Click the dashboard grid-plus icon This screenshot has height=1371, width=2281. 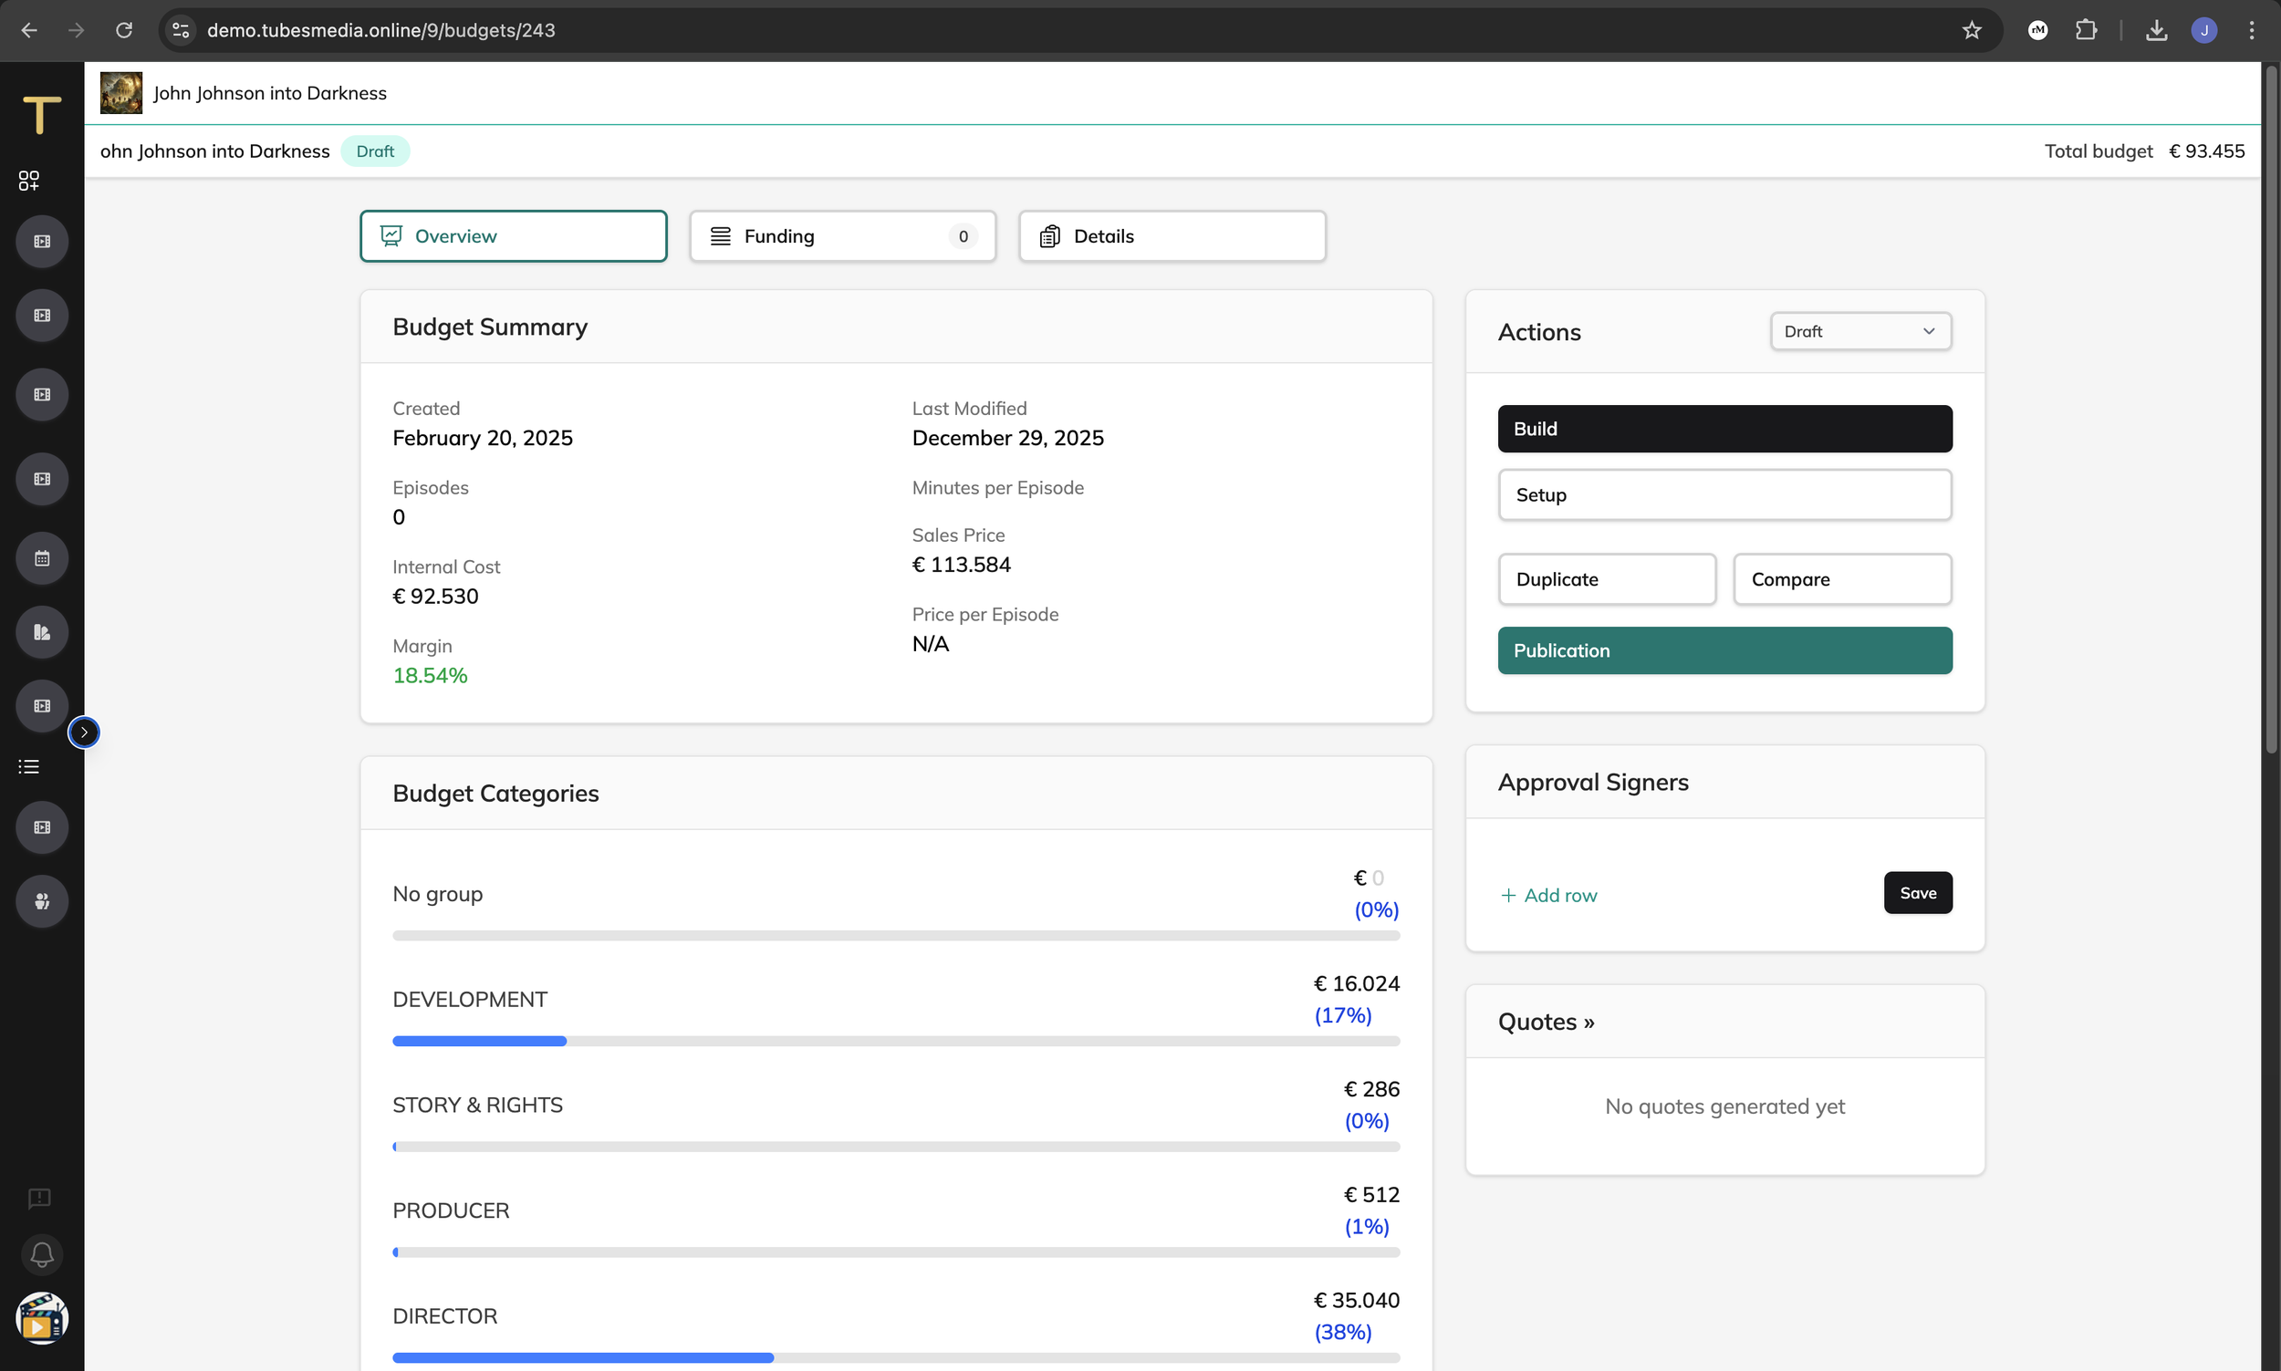[x=28, y=180]
